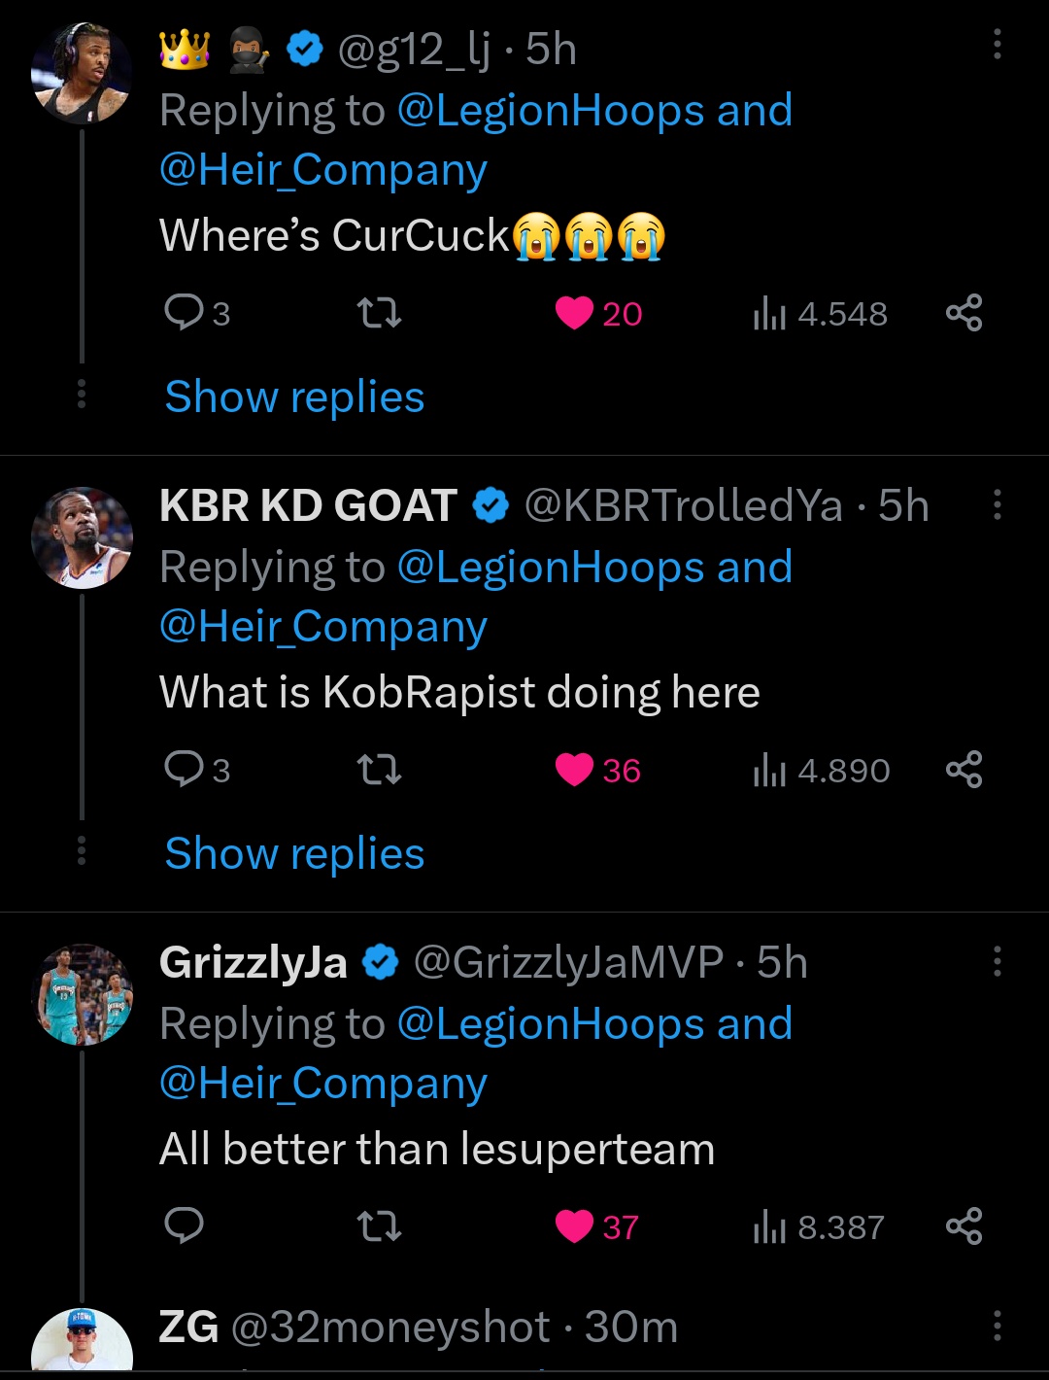Unlike the KBR KD GOAT tweet
The width and height of the screenshot is (1049, 1380).
point(574,770)
